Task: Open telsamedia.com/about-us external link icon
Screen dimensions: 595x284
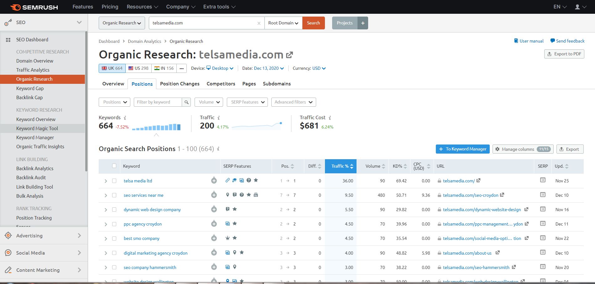Action: (498, 252)
